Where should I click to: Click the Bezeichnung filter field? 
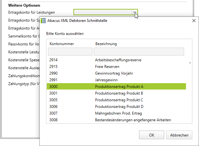[139, 52]
